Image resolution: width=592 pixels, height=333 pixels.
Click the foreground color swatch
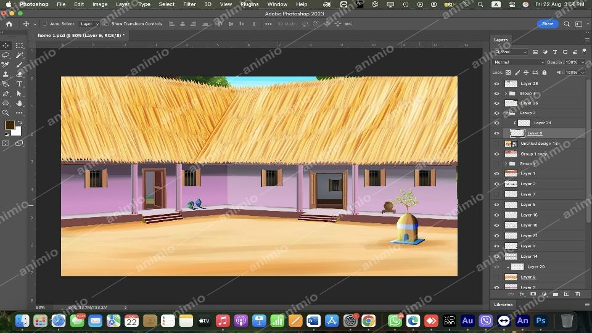pyautogui.click(x=10, y=125)
